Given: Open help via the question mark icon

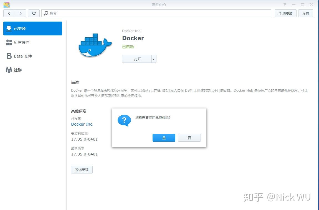Looking at the screenshot, I should click(x=285, y=4).
